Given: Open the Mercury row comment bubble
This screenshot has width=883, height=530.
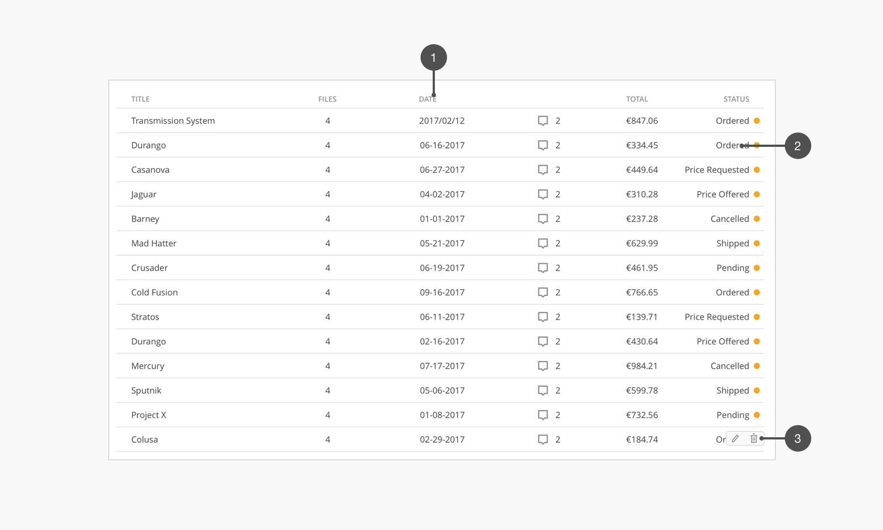Looking at the screenshot, I should tap(543, 366).
